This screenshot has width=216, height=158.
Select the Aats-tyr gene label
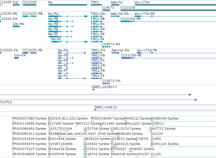[x=117, y=2]
